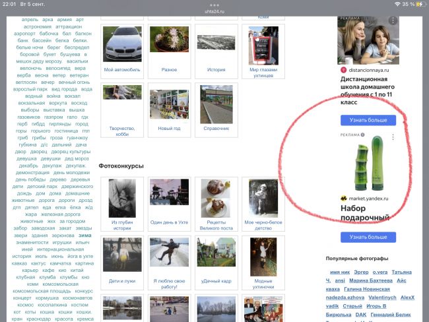The image size is (429, 322).
Task: Open photographer link o.vera
Action: 380,272
